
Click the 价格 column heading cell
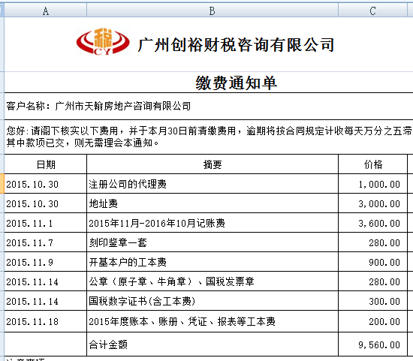372,164
